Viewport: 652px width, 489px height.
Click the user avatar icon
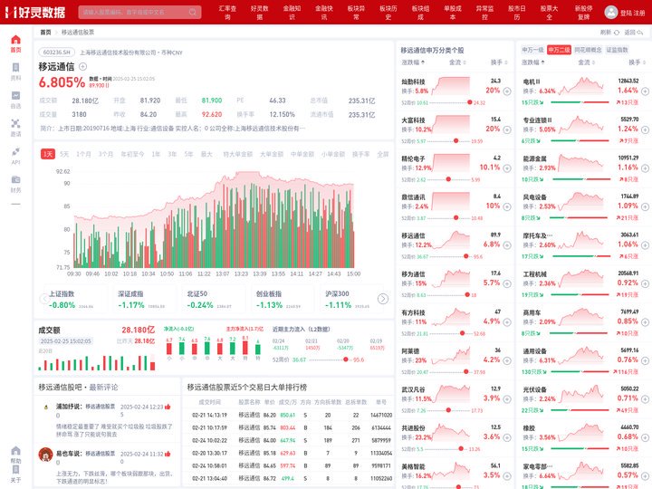611,12
